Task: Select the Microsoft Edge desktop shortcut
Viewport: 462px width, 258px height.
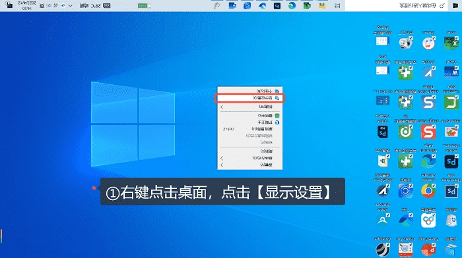Action: (x=428, y=161)
